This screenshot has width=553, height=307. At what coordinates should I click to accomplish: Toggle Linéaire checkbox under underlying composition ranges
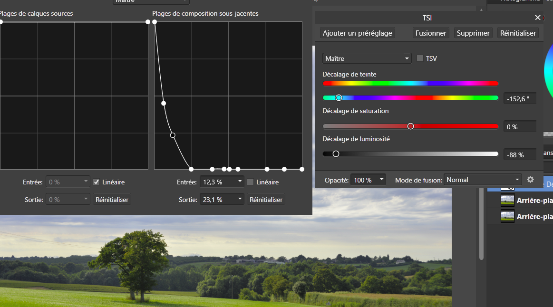click(251, 182)
